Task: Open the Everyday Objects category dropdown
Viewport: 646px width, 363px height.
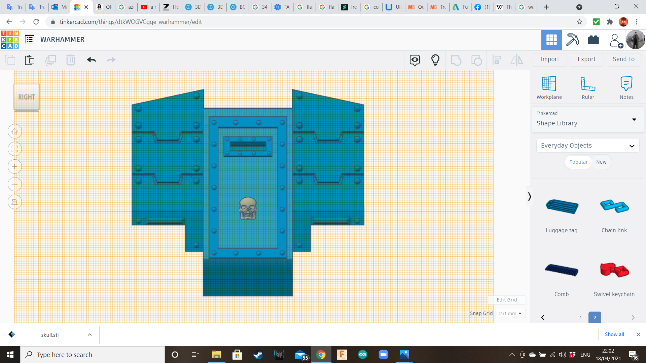Action: pos(587,146)
